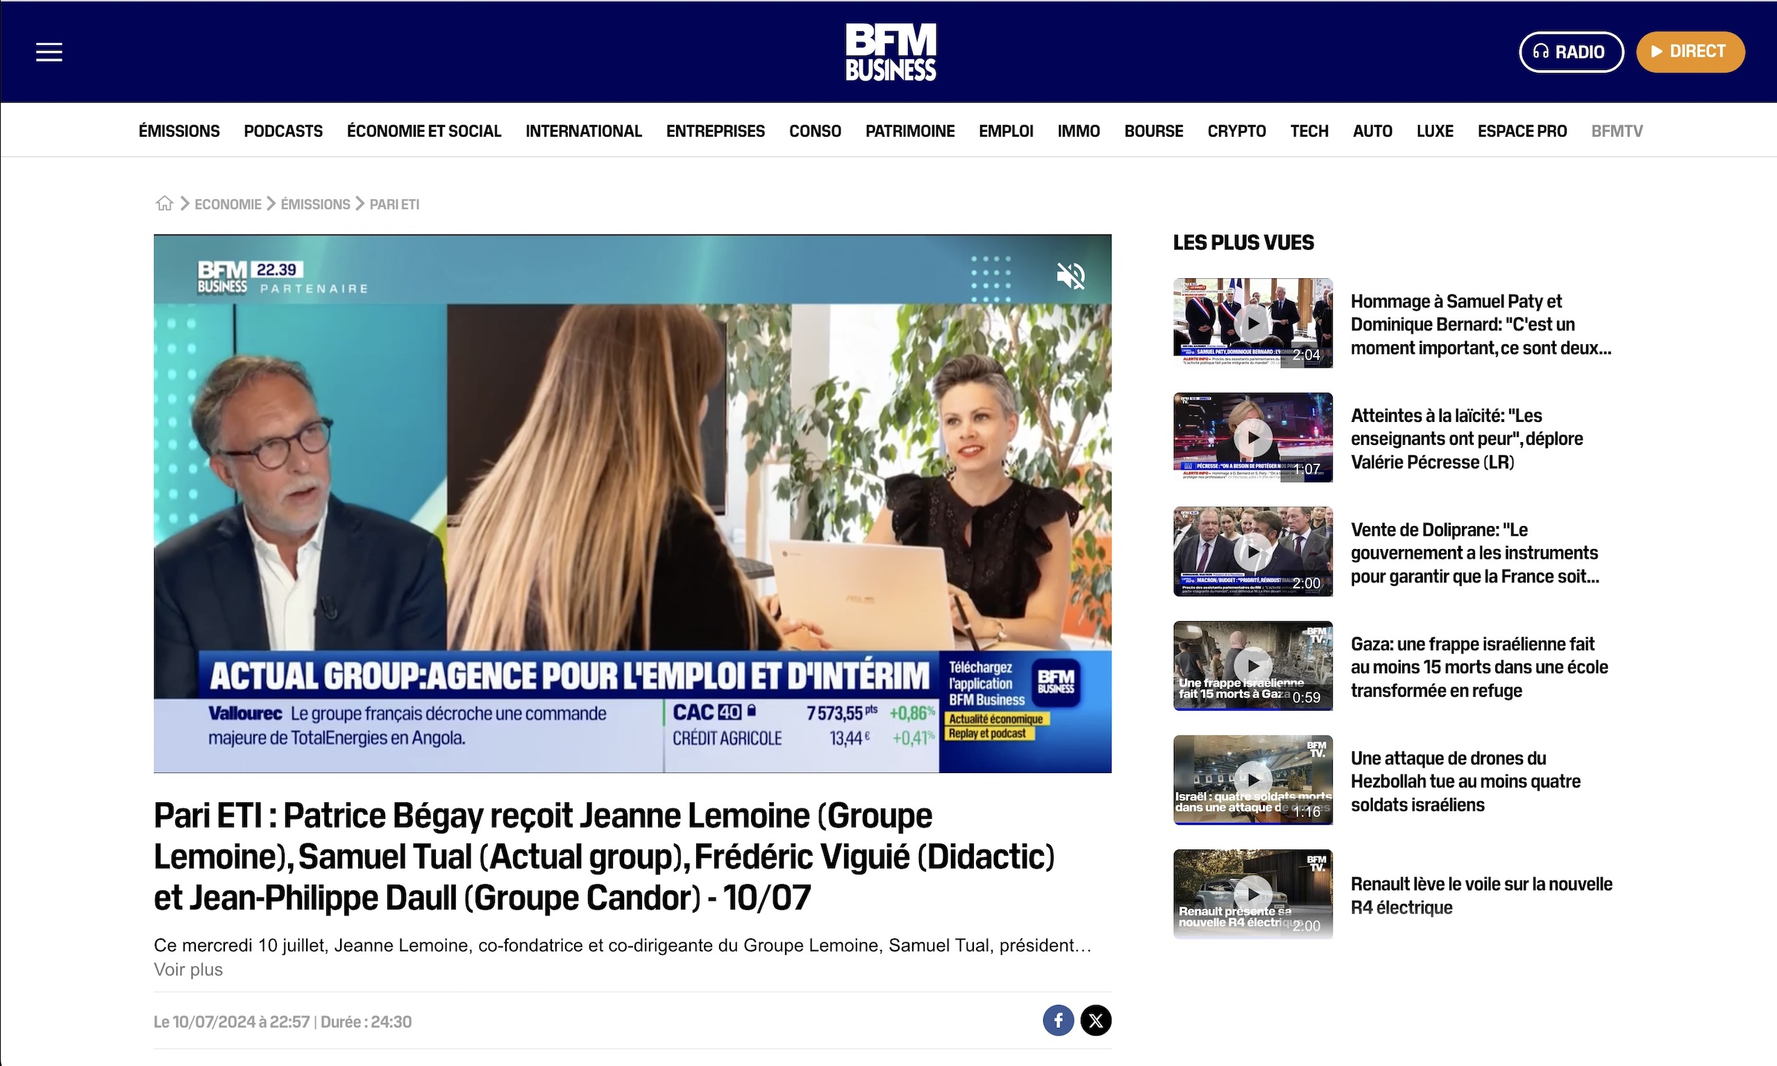Expand the description with Voir plus

click(x=188, y=969)
